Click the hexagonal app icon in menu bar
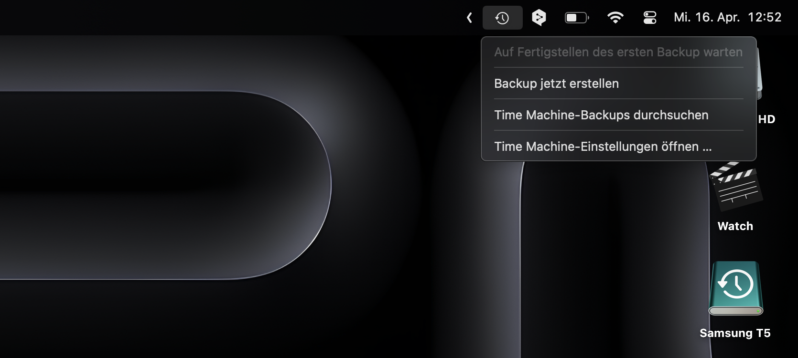 click(539, 18)
